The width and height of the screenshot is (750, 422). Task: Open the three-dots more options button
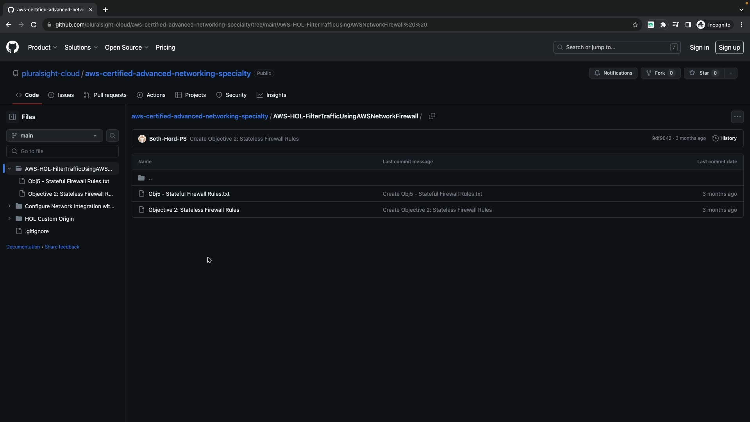tap(737, 117)
